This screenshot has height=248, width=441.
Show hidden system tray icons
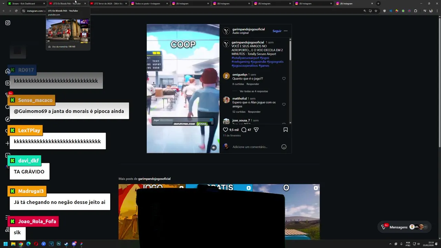(390, 244)
